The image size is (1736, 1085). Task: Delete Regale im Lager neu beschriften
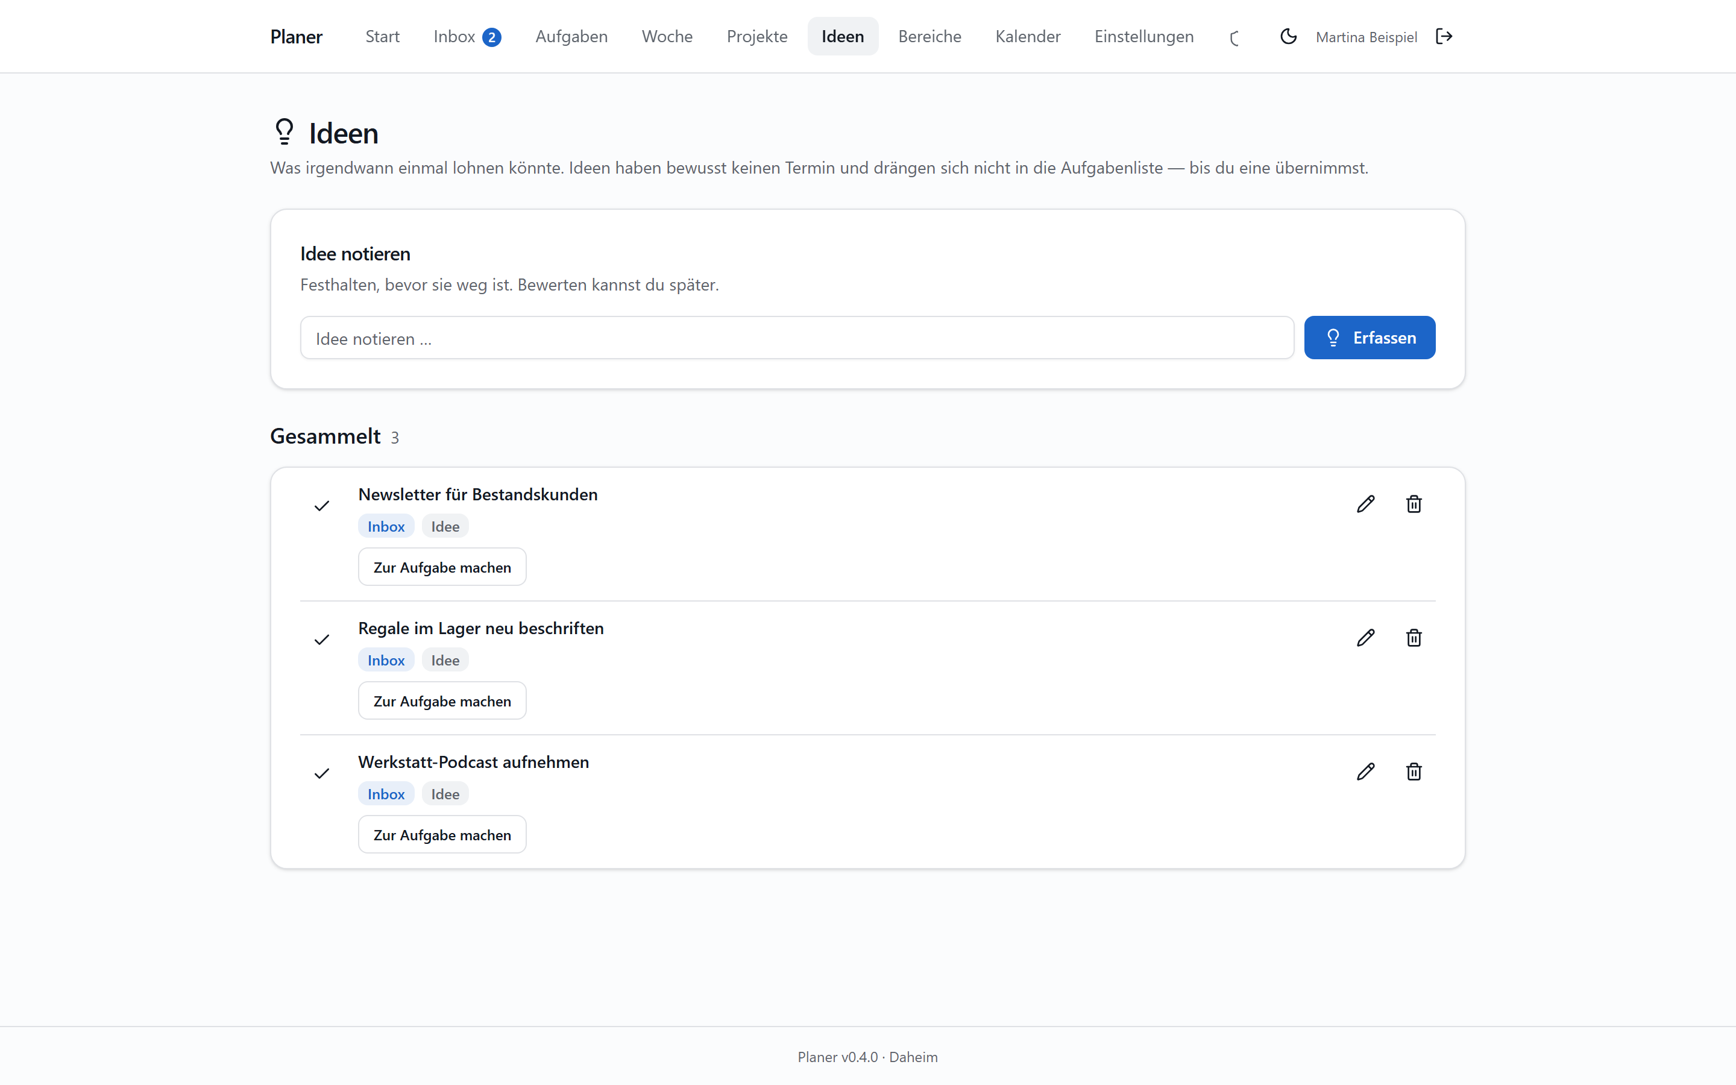tap(1413, 638)
